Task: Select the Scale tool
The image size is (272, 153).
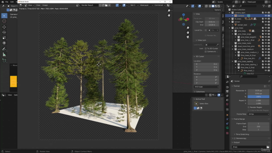Action: (x=4, y=38)
